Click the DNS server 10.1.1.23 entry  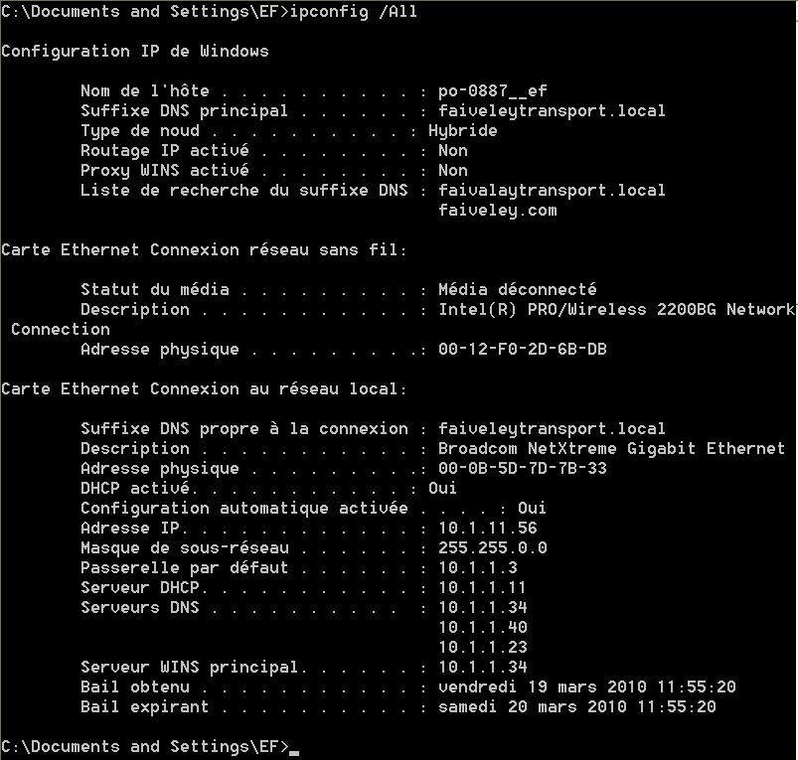(483, 647)
